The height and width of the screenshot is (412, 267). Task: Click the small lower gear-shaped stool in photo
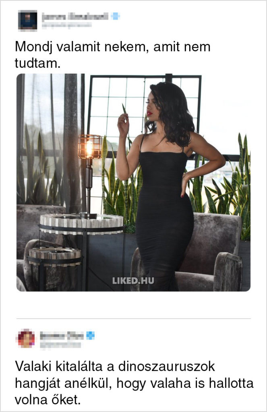(54, 256)
